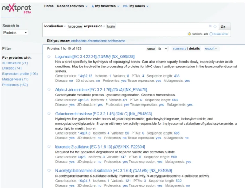Open the export dropdown
The width and height of the screenshot is (245, 188).
pos(211,49)
